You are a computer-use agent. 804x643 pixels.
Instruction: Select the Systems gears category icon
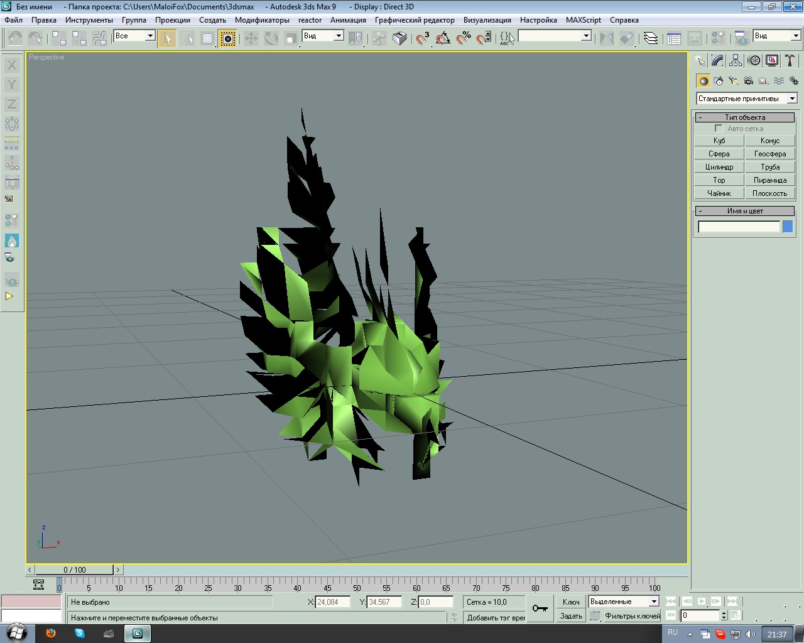[x=794, y=81]
